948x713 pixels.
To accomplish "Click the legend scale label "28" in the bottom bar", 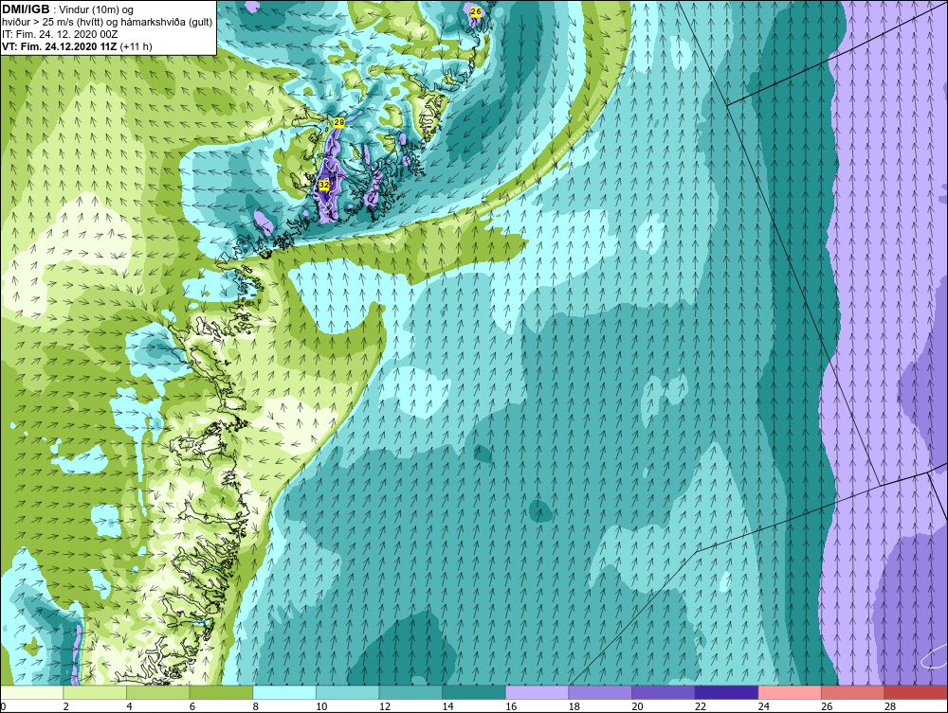I will (x=890, y=707).
